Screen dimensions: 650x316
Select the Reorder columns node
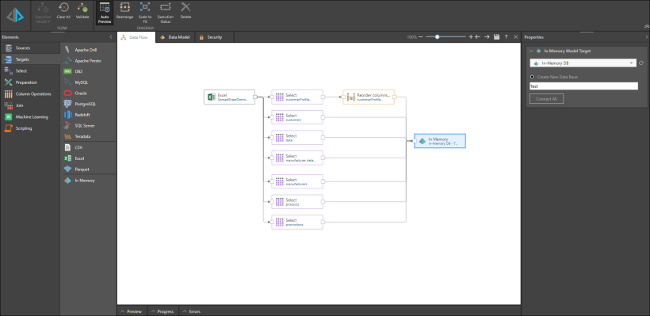369,97
